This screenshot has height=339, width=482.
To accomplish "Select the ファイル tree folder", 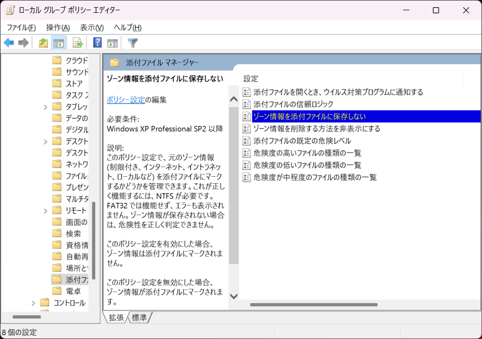I will click(77, 176).
